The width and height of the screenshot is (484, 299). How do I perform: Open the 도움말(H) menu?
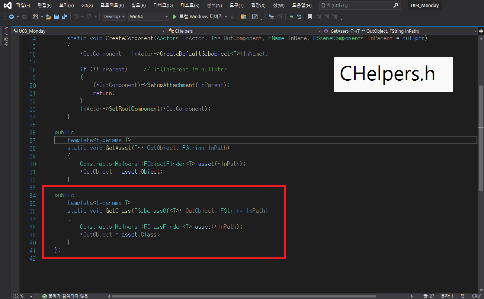302,6
